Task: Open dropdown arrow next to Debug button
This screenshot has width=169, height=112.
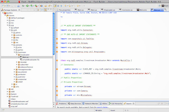Action: (x=25, y=6)
